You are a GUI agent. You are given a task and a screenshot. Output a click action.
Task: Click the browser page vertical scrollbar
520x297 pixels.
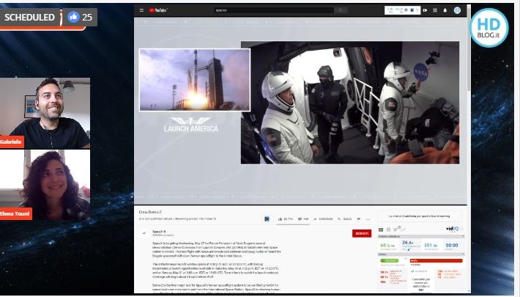coord(469,148)
